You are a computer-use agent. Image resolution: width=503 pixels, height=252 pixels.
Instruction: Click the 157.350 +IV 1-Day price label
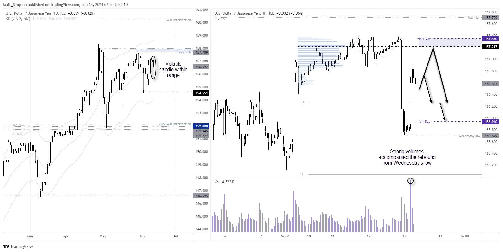tap(491, 39)
